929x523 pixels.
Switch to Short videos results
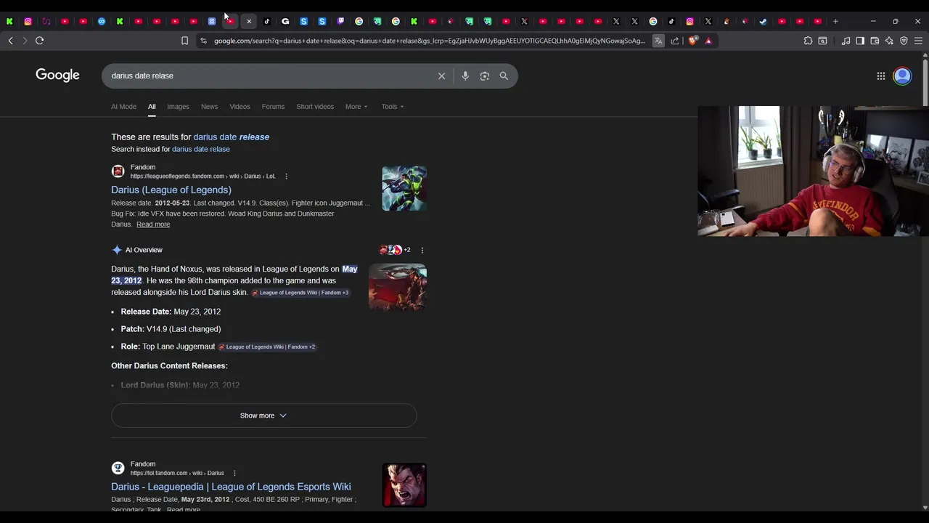(x=315, y=107)
